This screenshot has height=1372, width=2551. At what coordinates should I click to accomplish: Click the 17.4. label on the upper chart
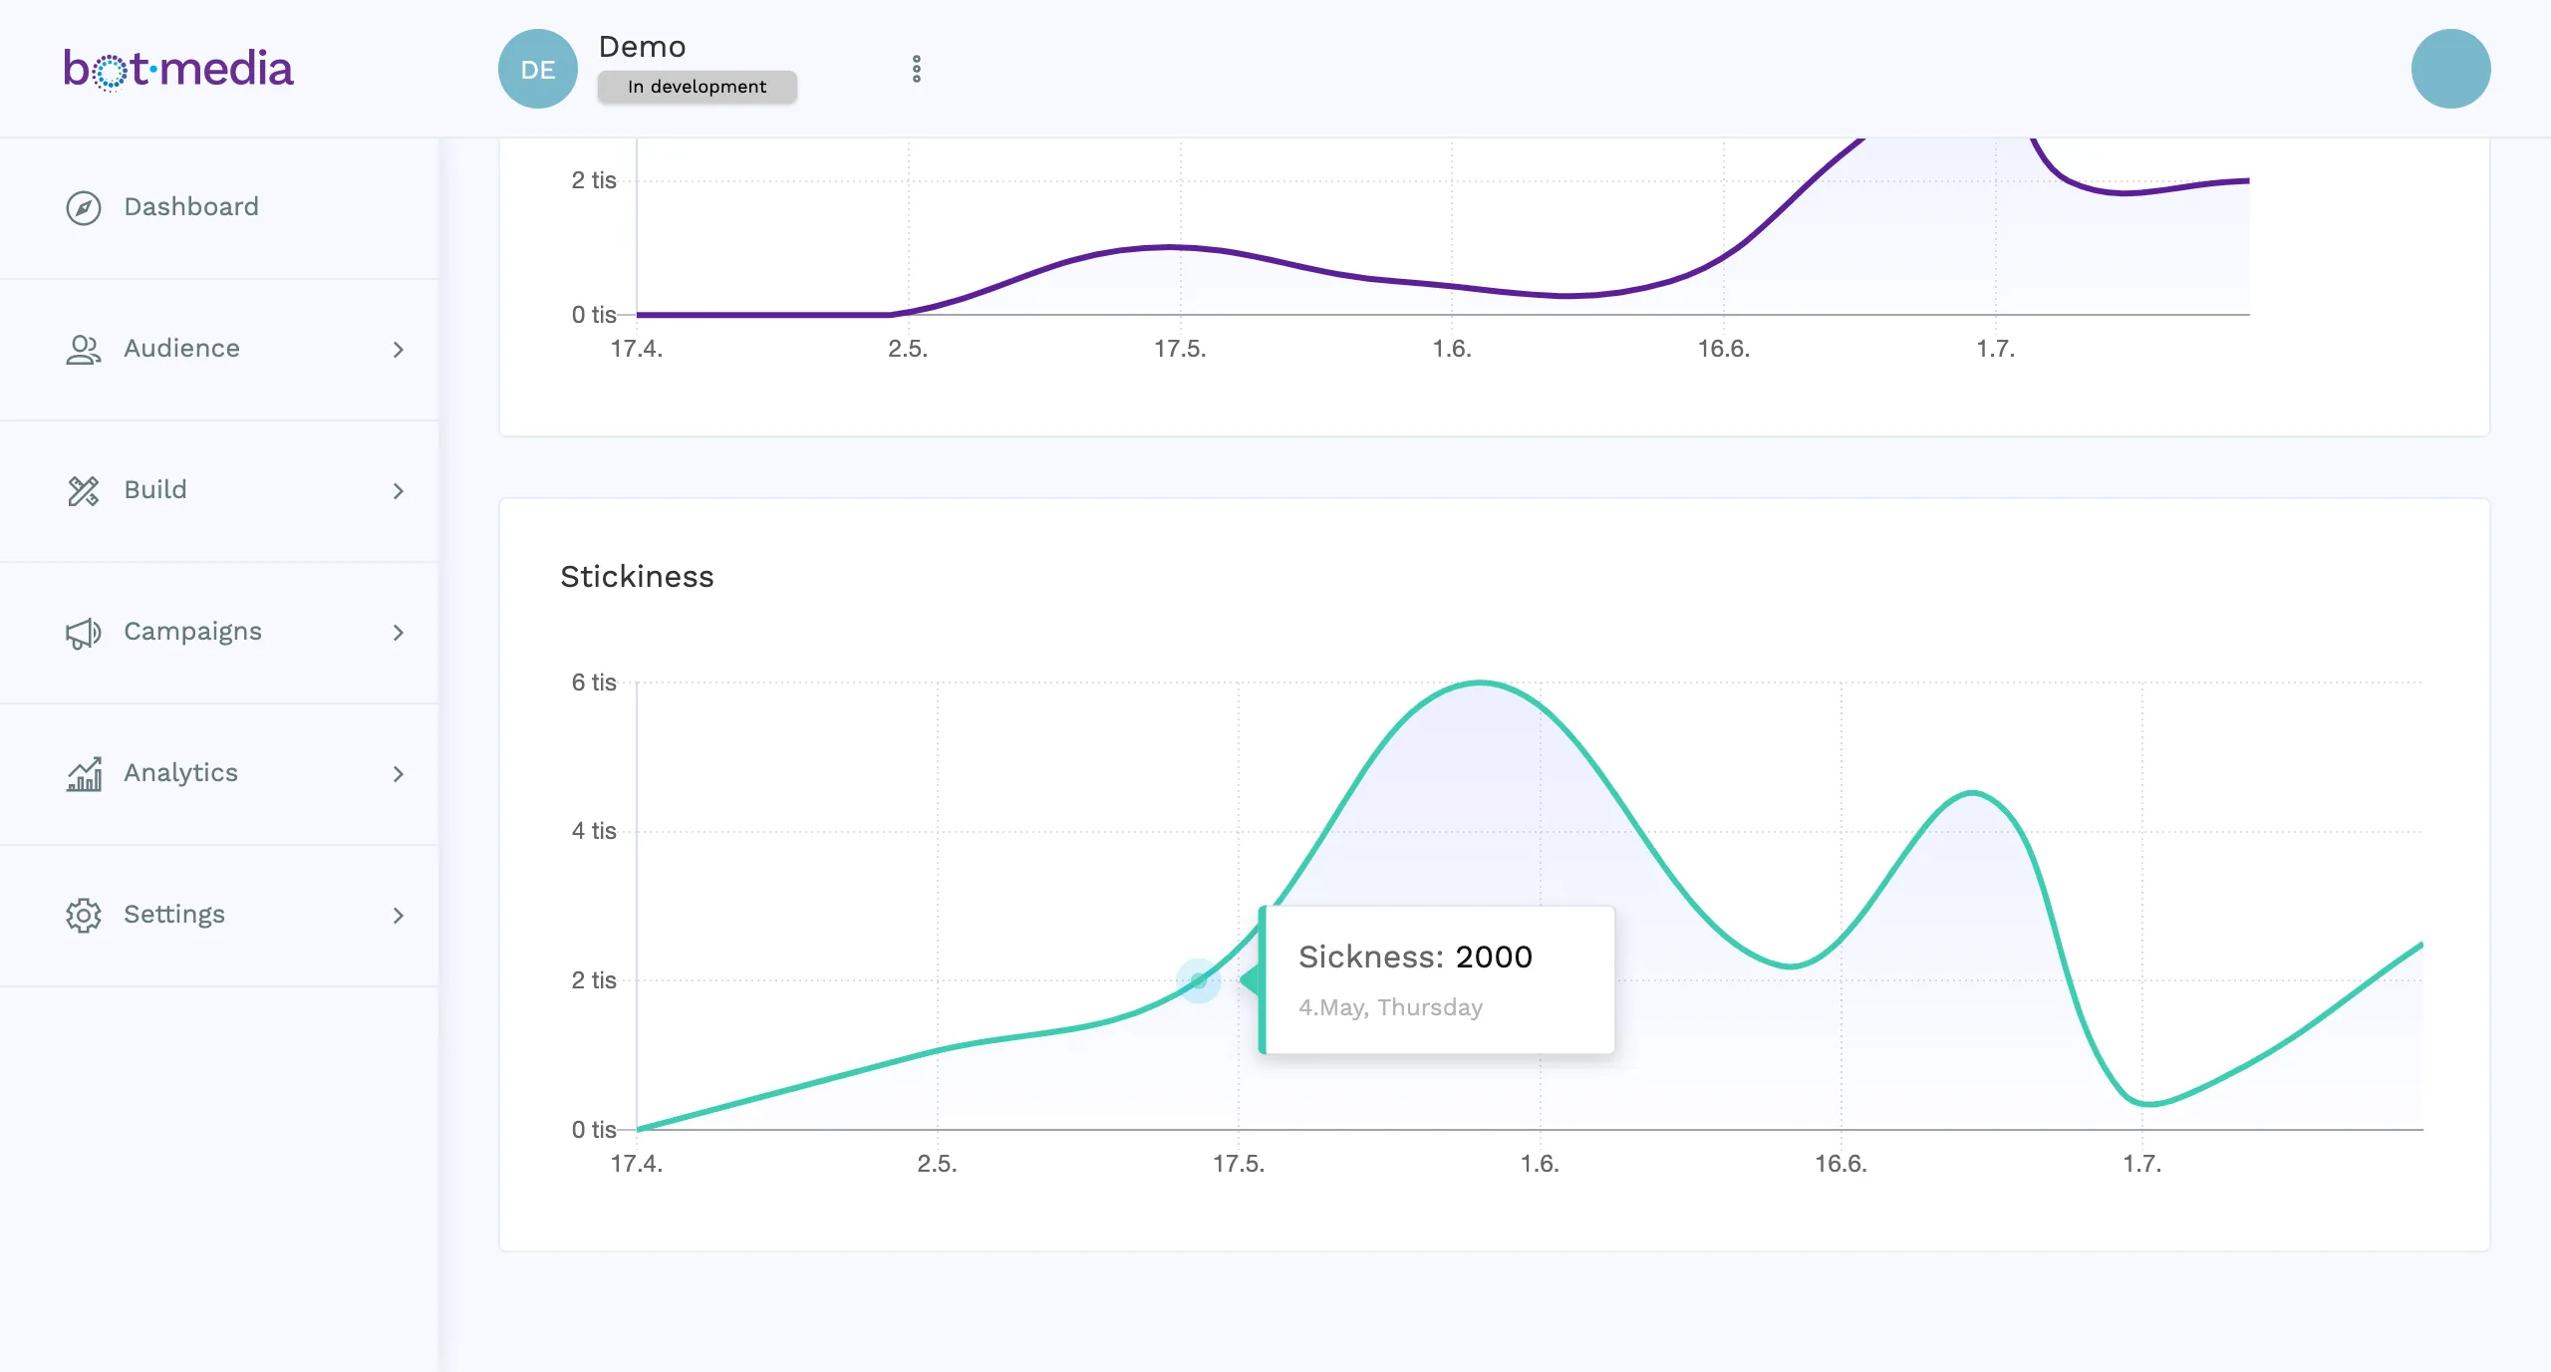coord(637,349)
